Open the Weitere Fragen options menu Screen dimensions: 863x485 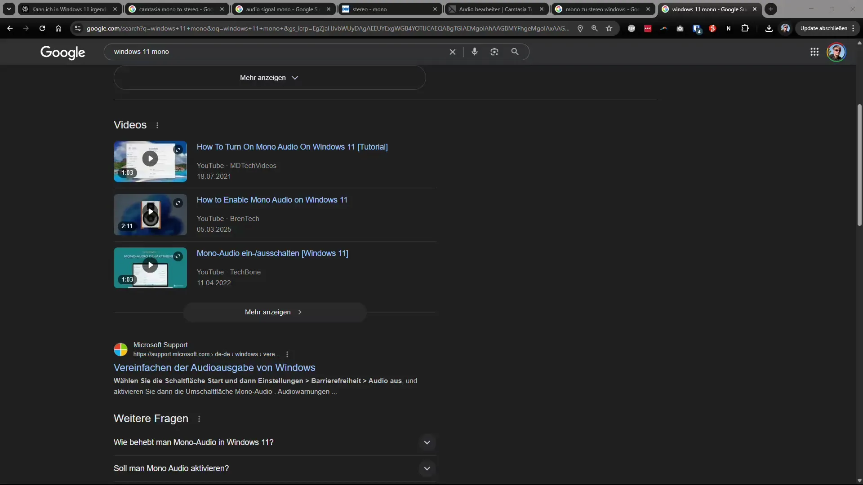199,419
